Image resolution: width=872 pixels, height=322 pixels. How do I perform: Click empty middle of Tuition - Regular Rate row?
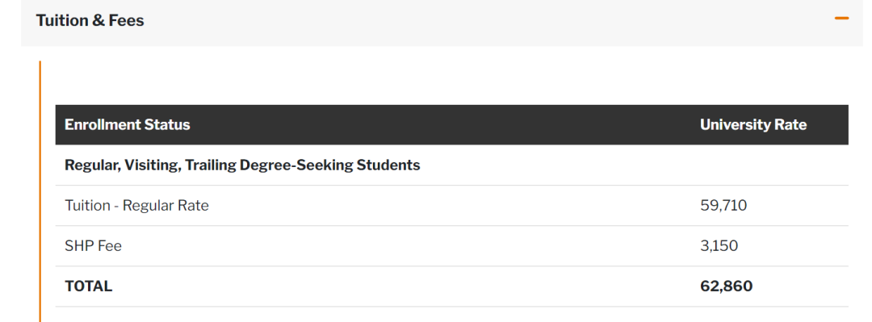tap(445, 206)
